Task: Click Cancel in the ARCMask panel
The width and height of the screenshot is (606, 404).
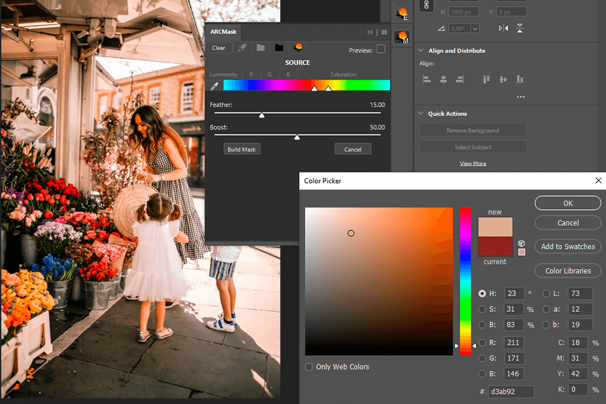Action: pos(352,149)
